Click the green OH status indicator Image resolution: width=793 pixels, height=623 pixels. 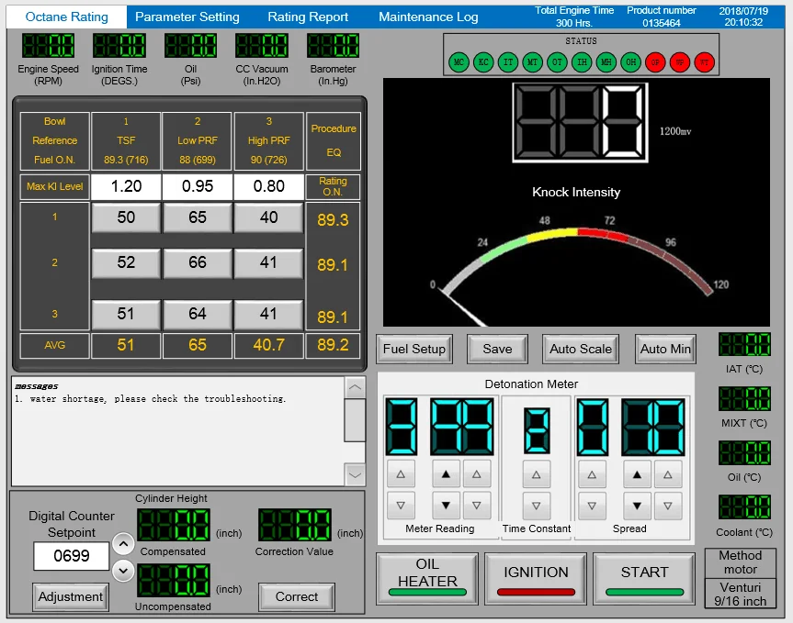click(629, 62)
